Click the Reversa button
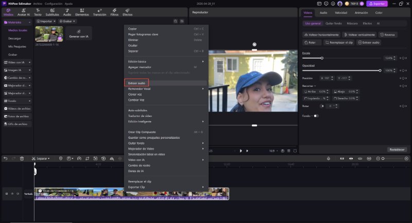The width and height of the screenshot is (412, 223). (x=388, y=35)
